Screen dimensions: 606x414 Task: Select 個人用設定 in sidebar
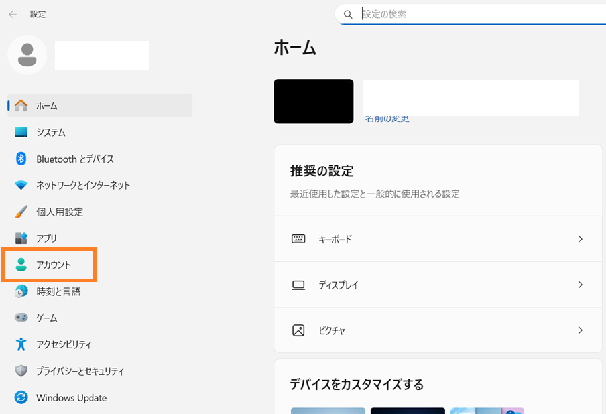coord(99,212)
